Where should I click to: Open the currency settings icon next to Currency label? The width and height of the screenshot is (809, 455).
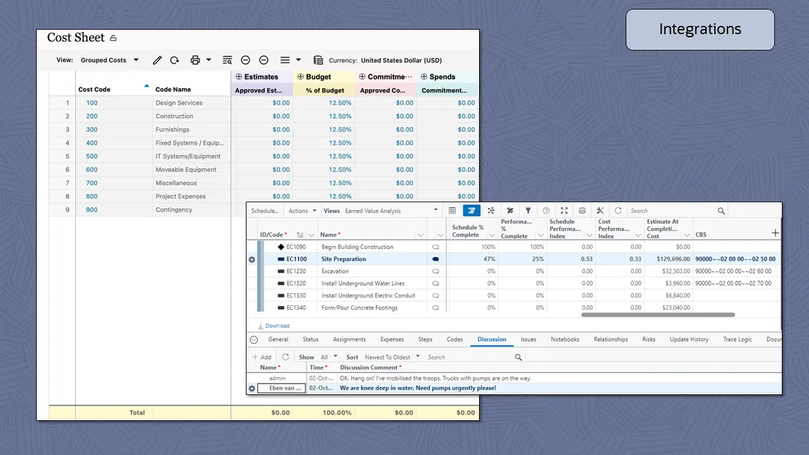coord(317,60)
